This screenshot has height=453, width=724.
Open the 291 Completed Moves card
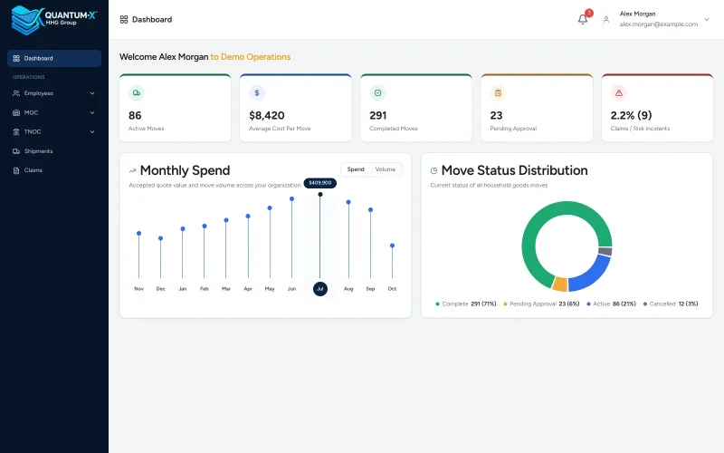tap(416, 108)
